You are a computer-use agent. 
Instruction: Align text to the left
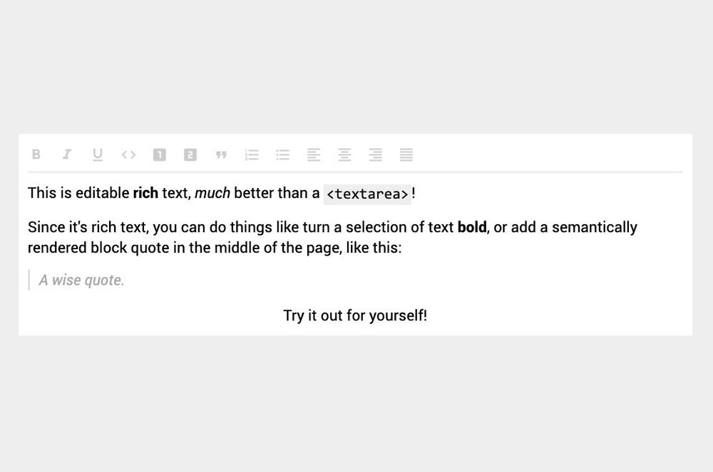coord(314,154)
